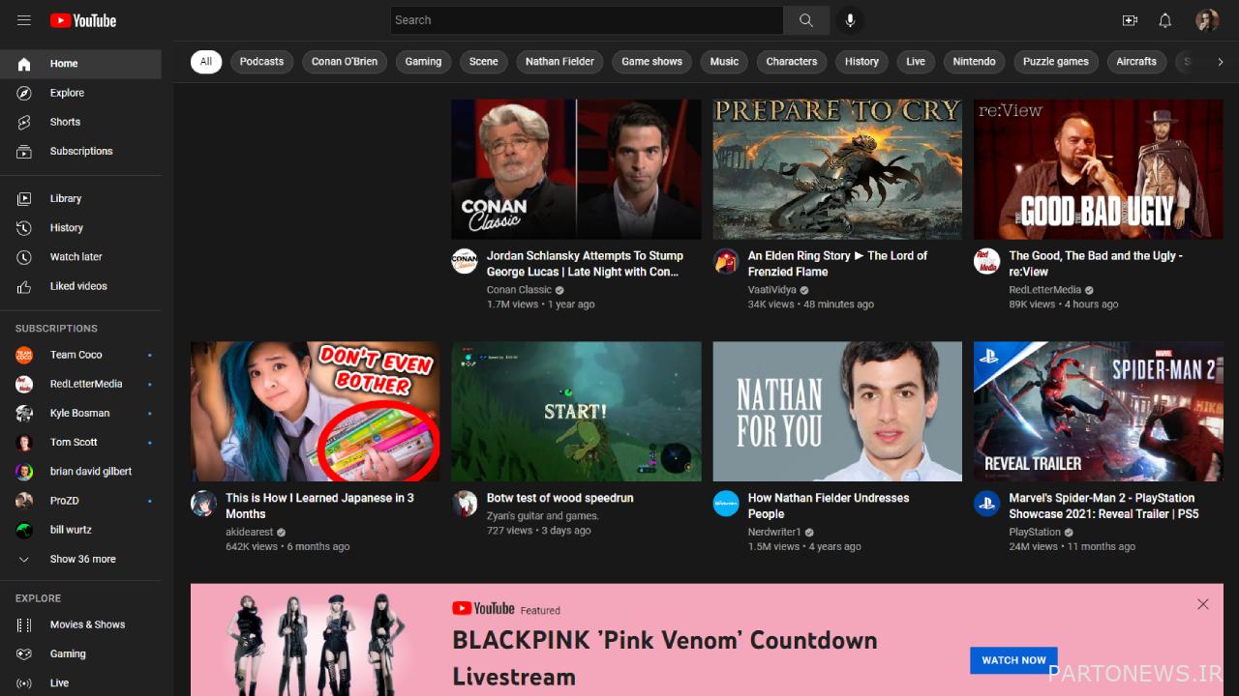Open 'Botw test of wood speedrun' title
Screen dimensions: 1239x696
[x=559, y=498]
